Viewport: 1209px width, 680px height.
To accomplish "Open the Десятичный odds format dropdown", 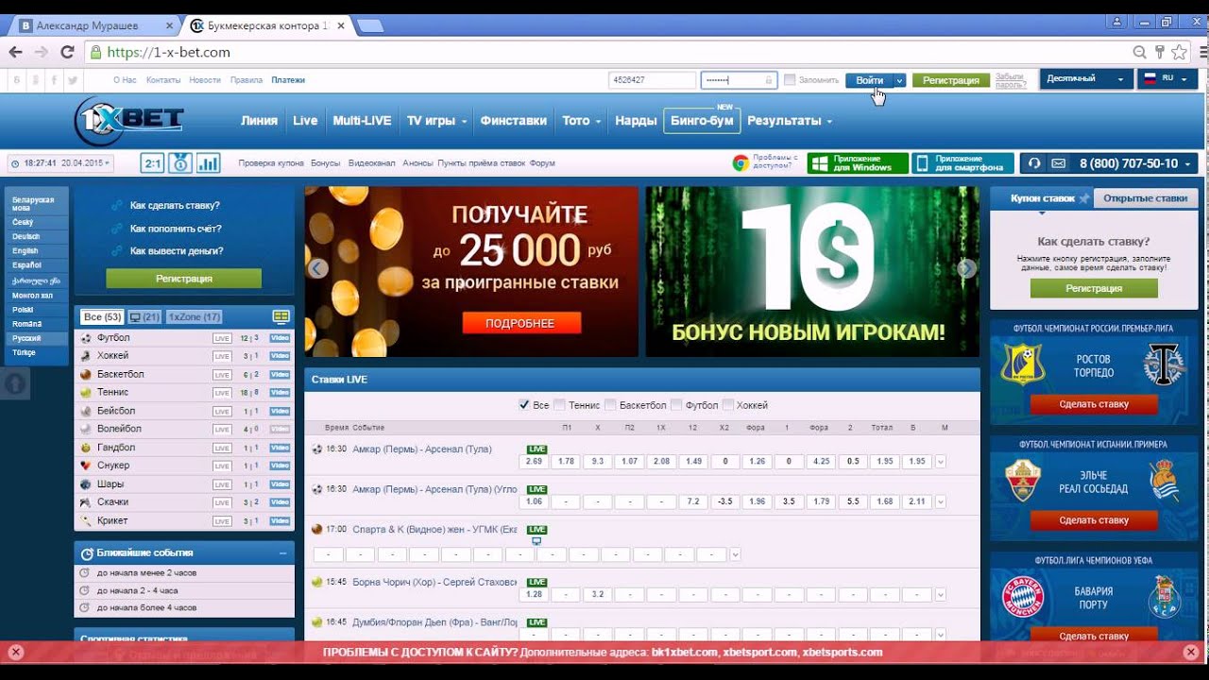I will click(1086, 79).
